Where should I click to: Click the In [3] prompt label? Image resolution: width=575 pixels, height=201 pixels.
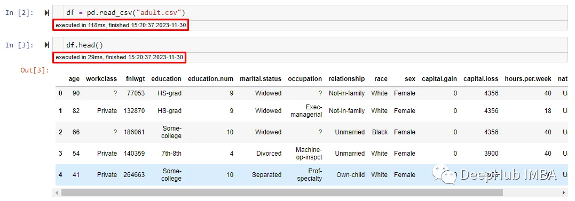pyautogui.click(x=19, y=45)
